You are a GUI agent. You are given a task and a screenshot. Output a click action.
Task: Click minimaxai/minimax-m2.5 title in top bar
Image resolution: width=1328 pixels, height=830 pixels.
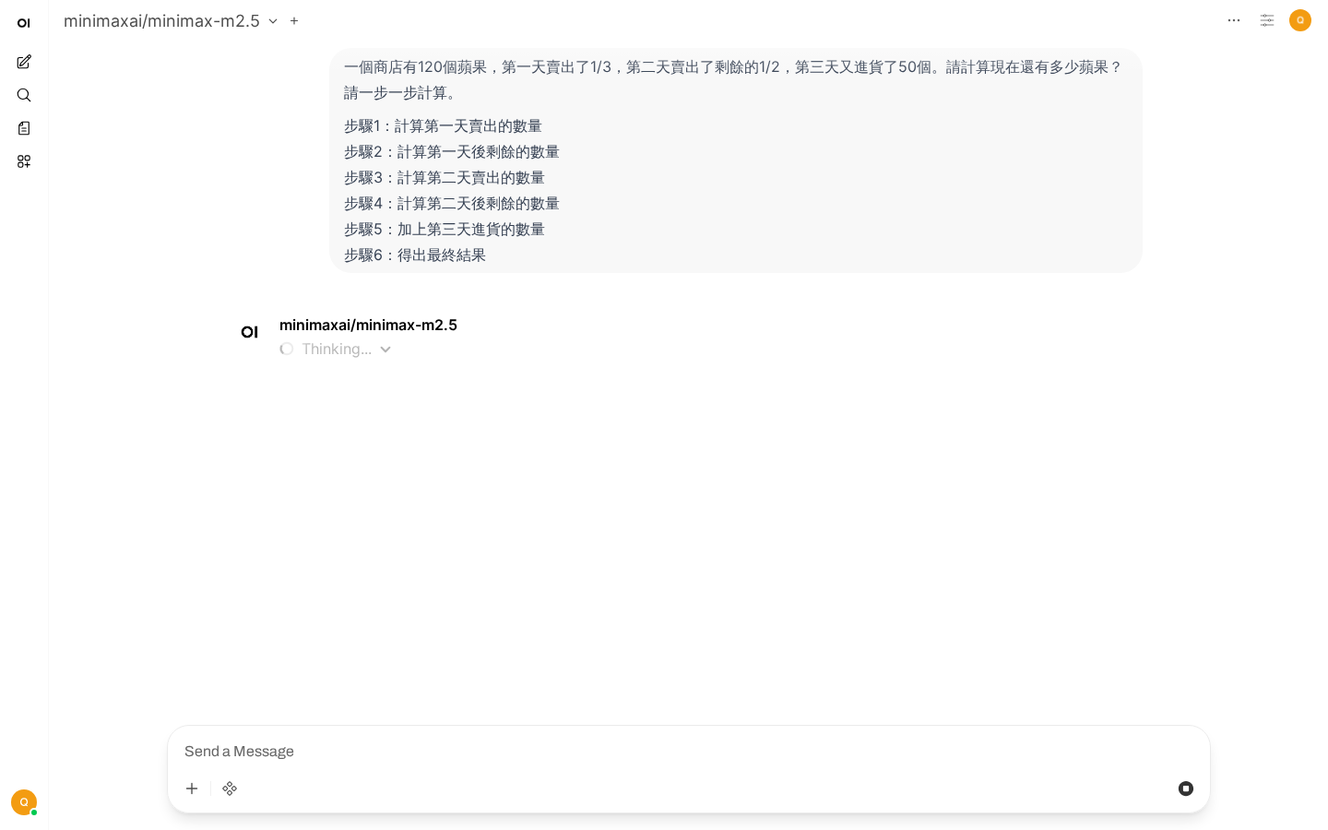click(x=161, y=21)
